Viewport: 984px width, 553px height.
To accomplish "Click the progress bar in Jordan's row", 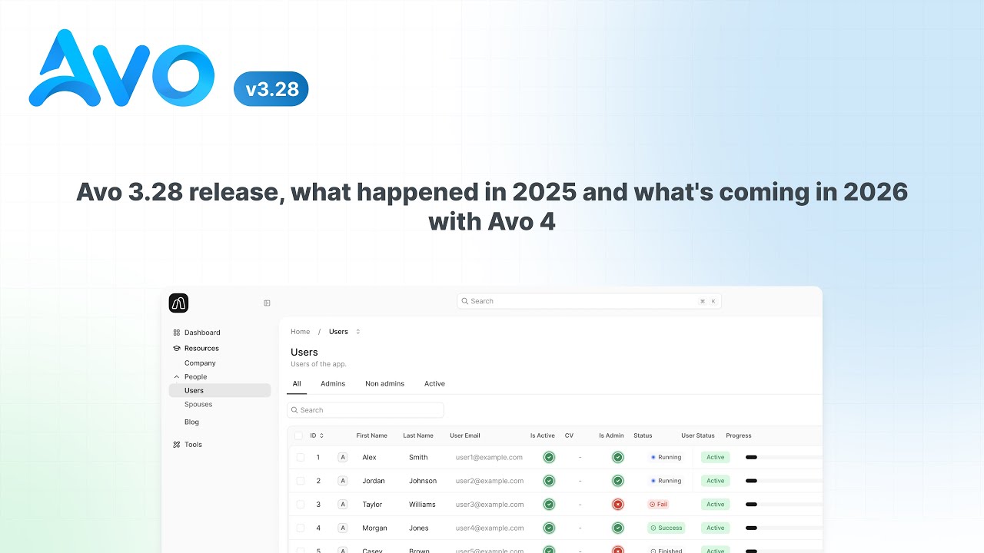I will click(x=784, y=481).
